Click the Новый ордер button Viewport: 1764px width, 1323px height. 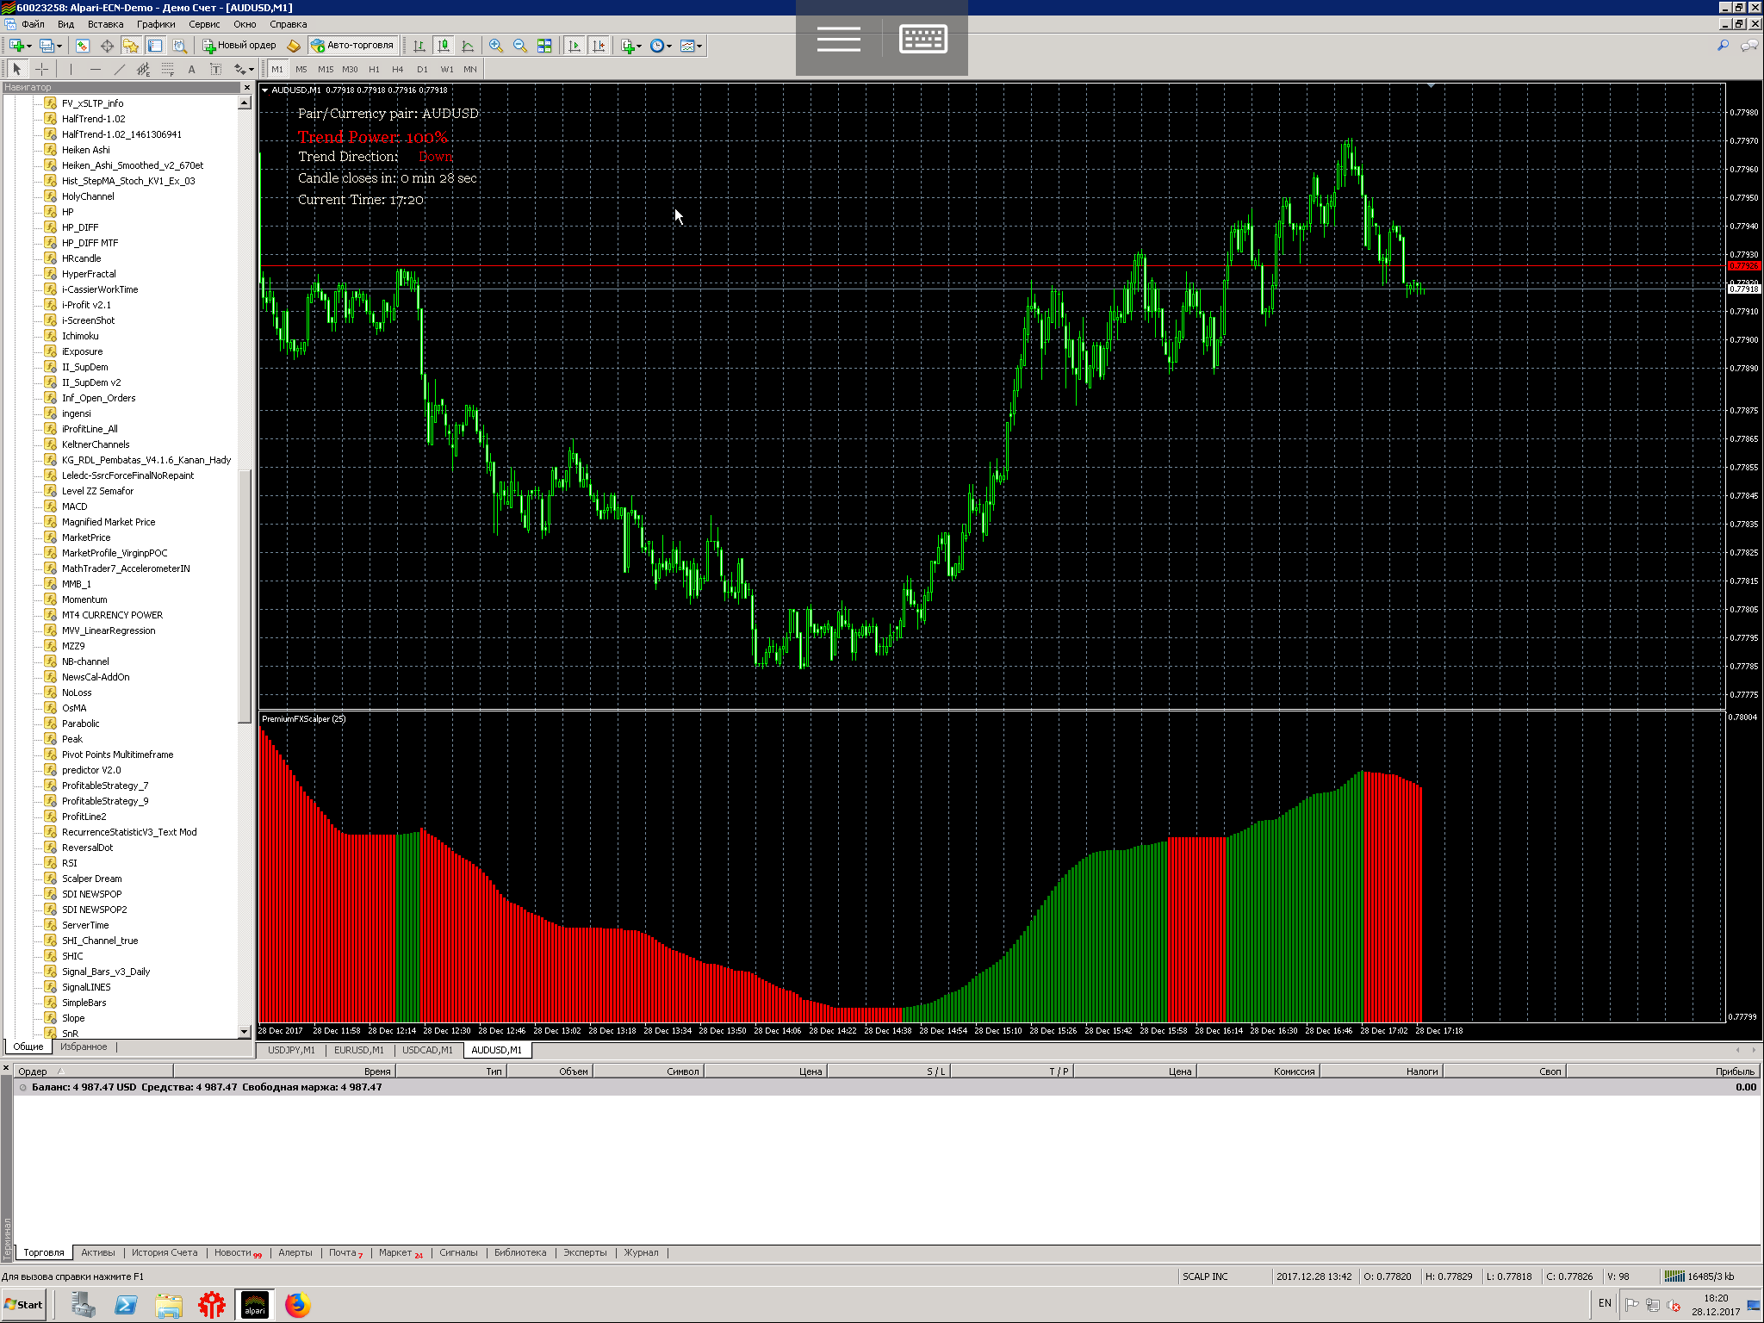[239, 46]
